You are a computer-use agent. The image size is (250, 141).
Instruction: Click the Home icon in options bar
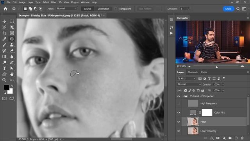click(5, 9)
